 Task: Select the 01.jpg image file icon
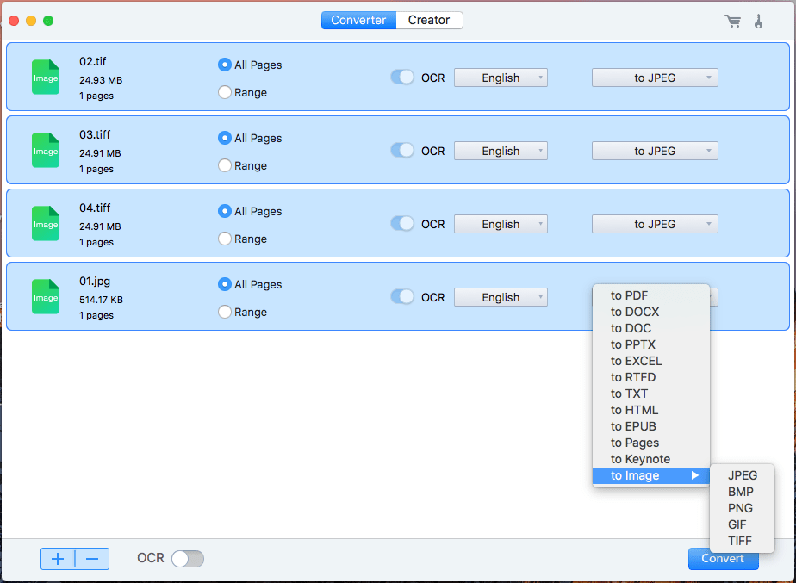coord(46,297)
